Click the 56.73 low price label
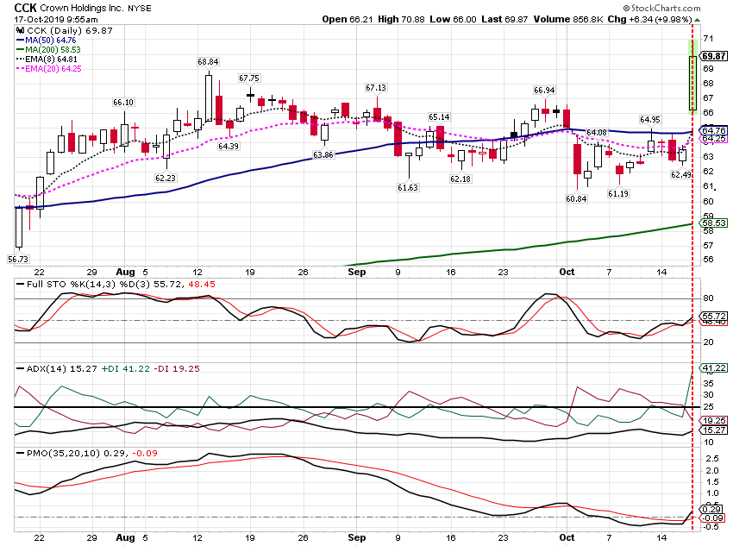 [x=18, y=259]
